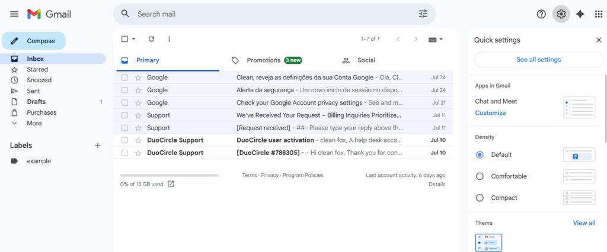Click See all settings button
The height and width of the screenshot is (252, 607).
(x=538, y=60)
